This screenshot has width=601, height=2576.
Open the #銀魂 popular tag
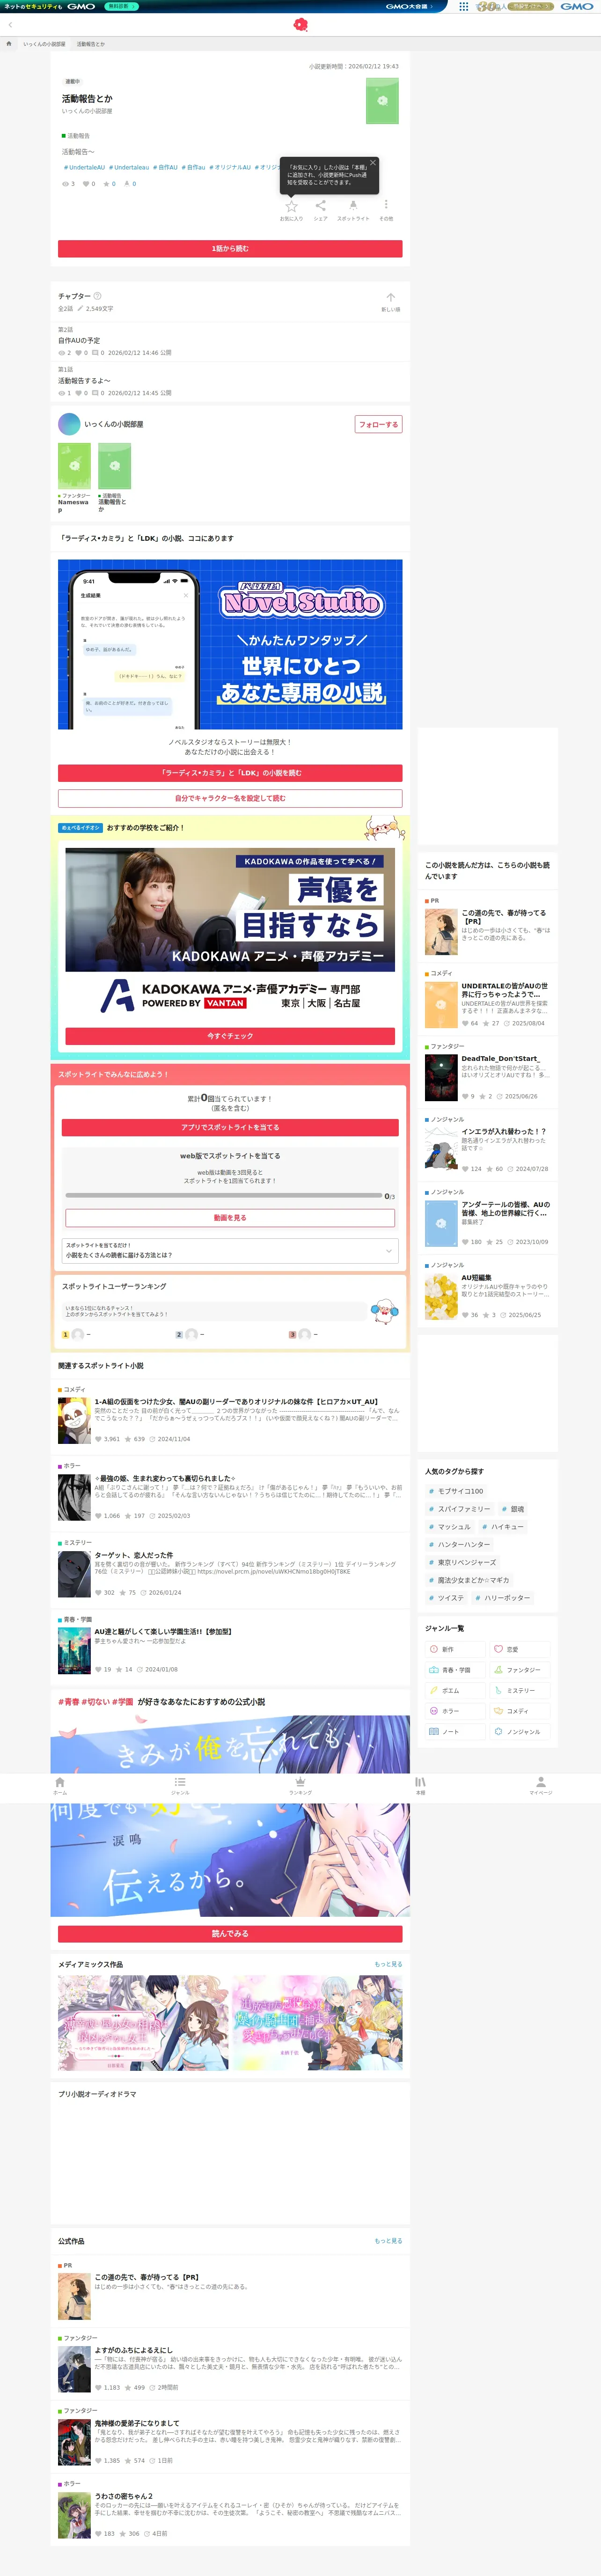click(513, 1509)
